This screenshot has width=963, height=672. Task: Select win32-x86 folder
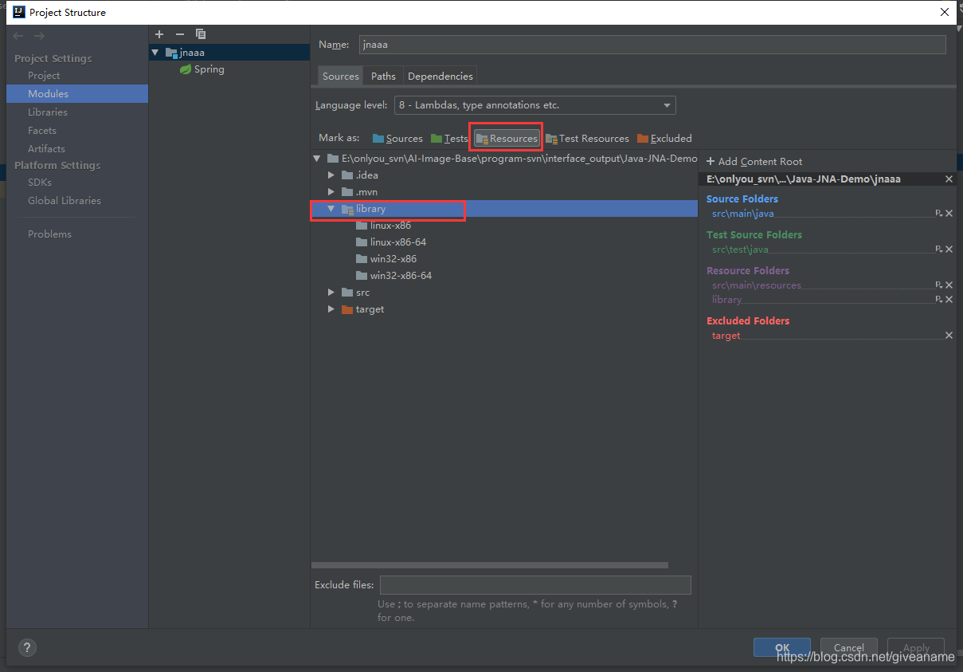click(x=393, y=259)
